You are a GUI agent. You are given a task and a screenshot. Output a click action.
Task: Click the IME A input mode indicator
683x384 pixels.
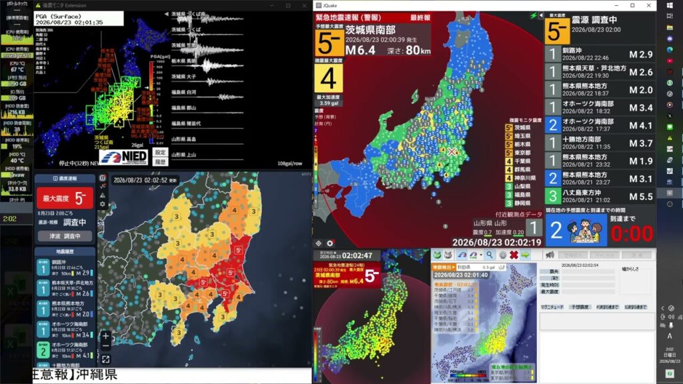(x=670, y=336)
